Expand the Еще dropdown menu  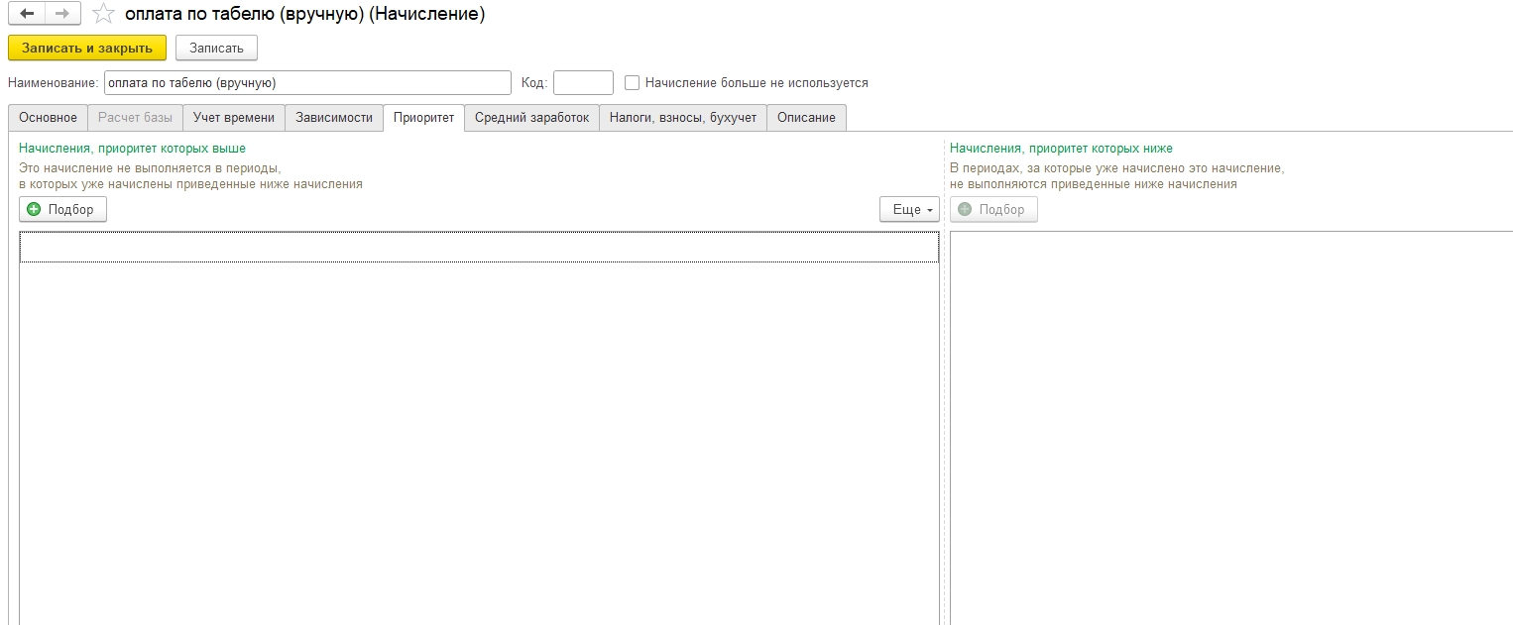[x=909, y=209]
